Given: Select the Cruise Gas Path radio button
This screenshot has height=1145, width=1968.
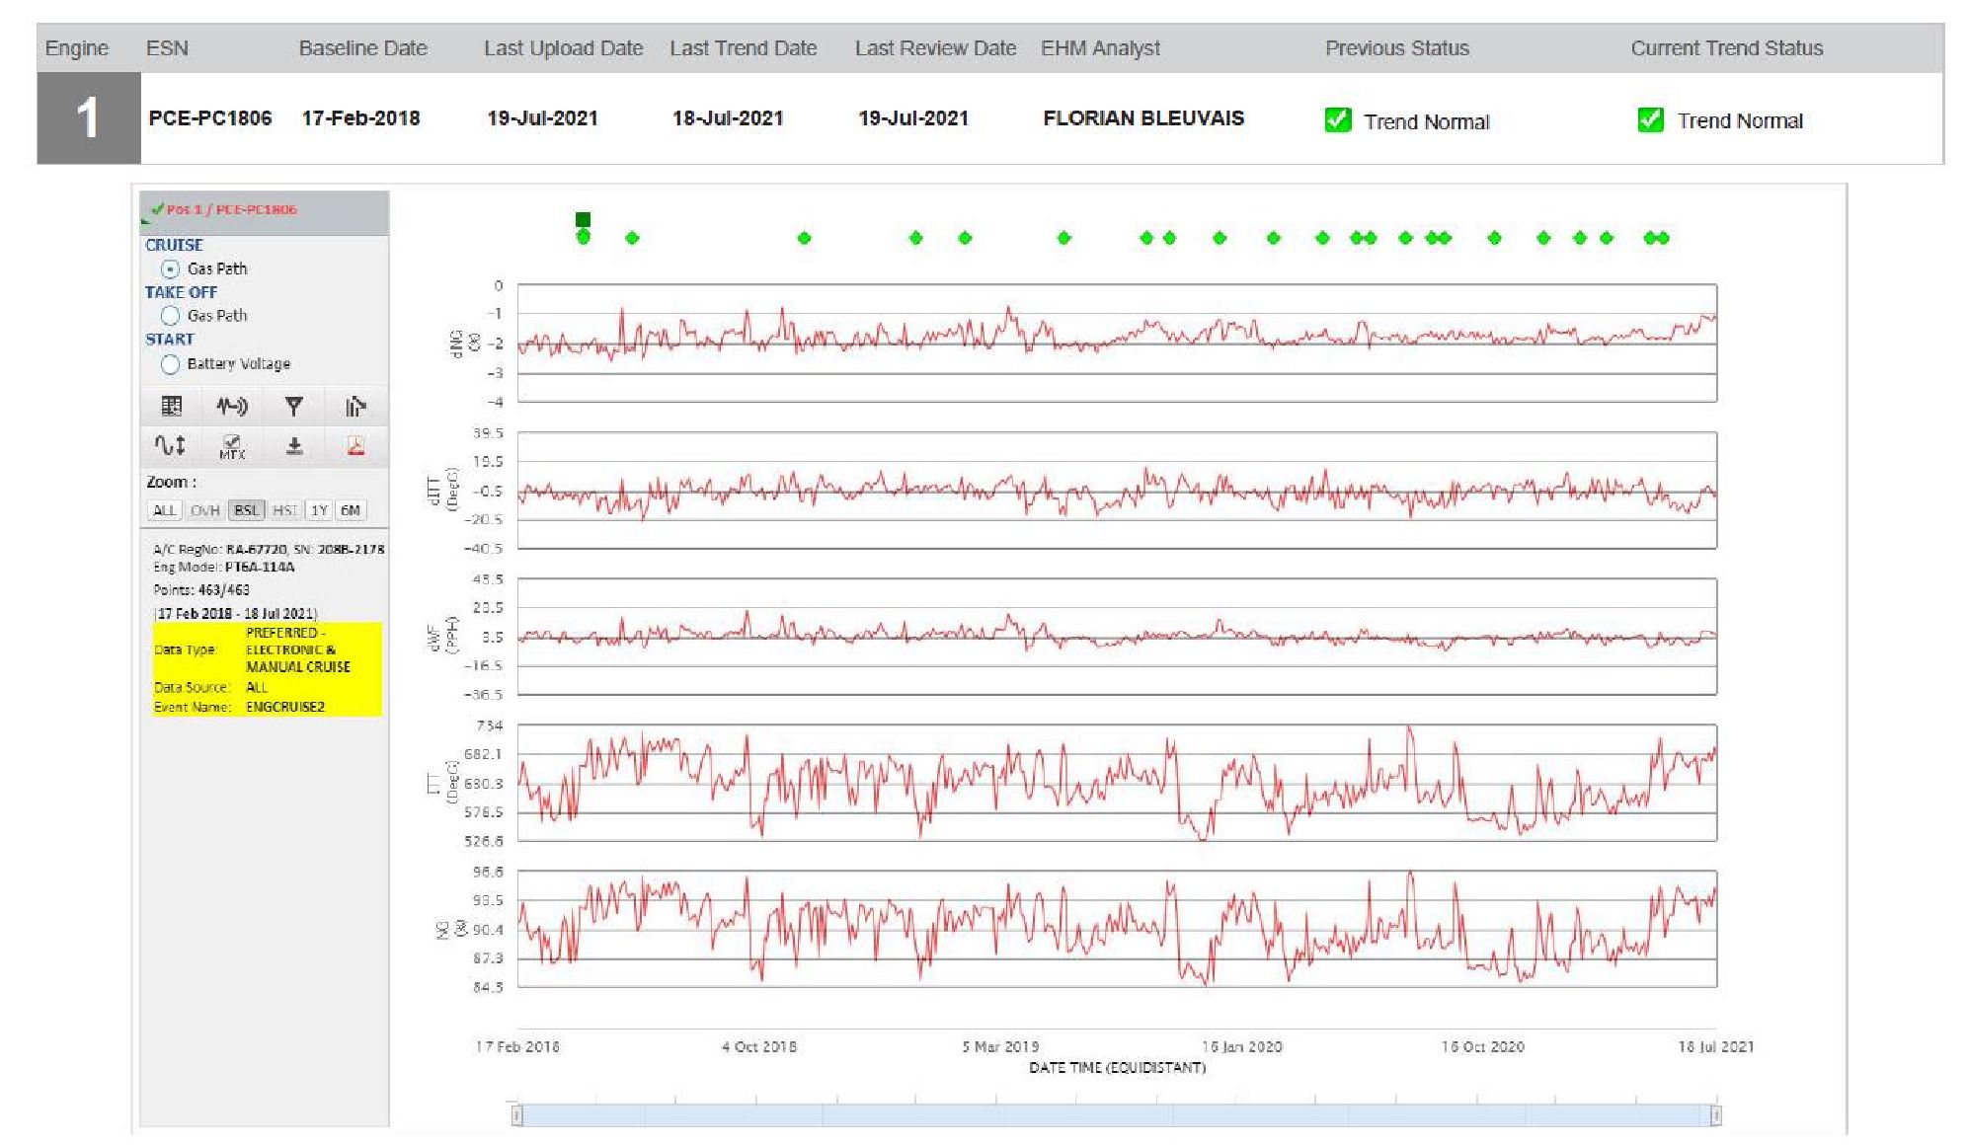Looking at the screenshot, I should pyautogui.click(x=170, y=268).
